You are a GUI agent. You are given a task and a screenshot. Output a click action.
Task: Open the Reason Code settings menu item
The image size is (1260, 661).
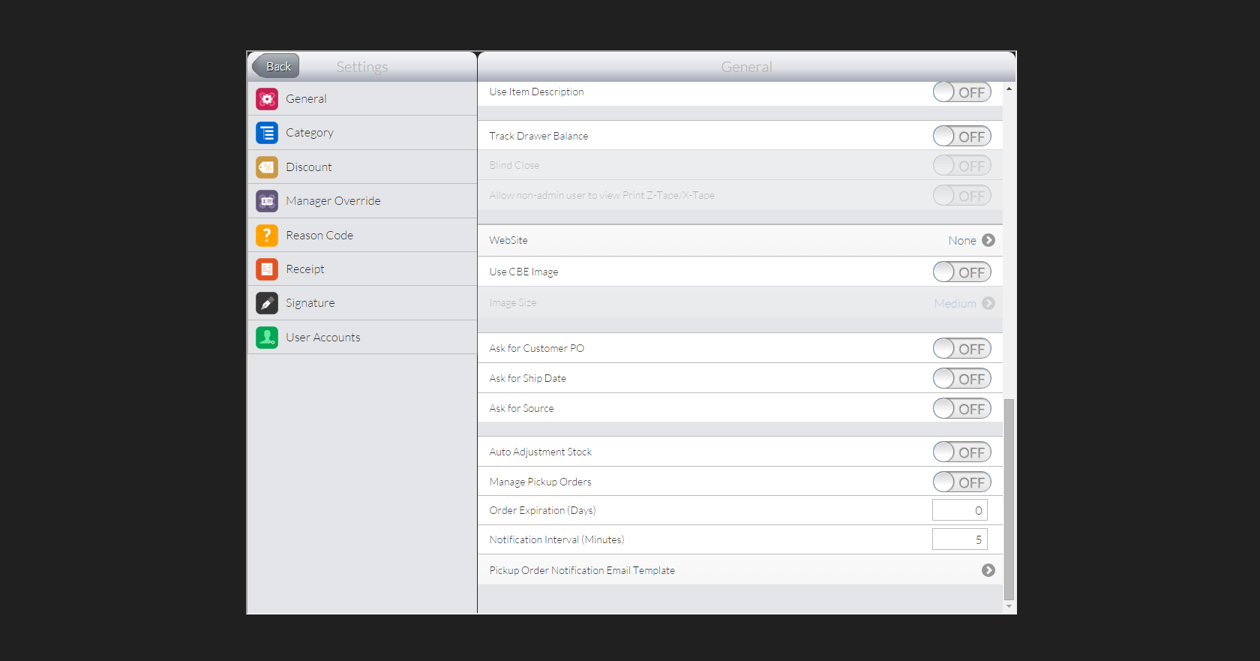[319, 235]
